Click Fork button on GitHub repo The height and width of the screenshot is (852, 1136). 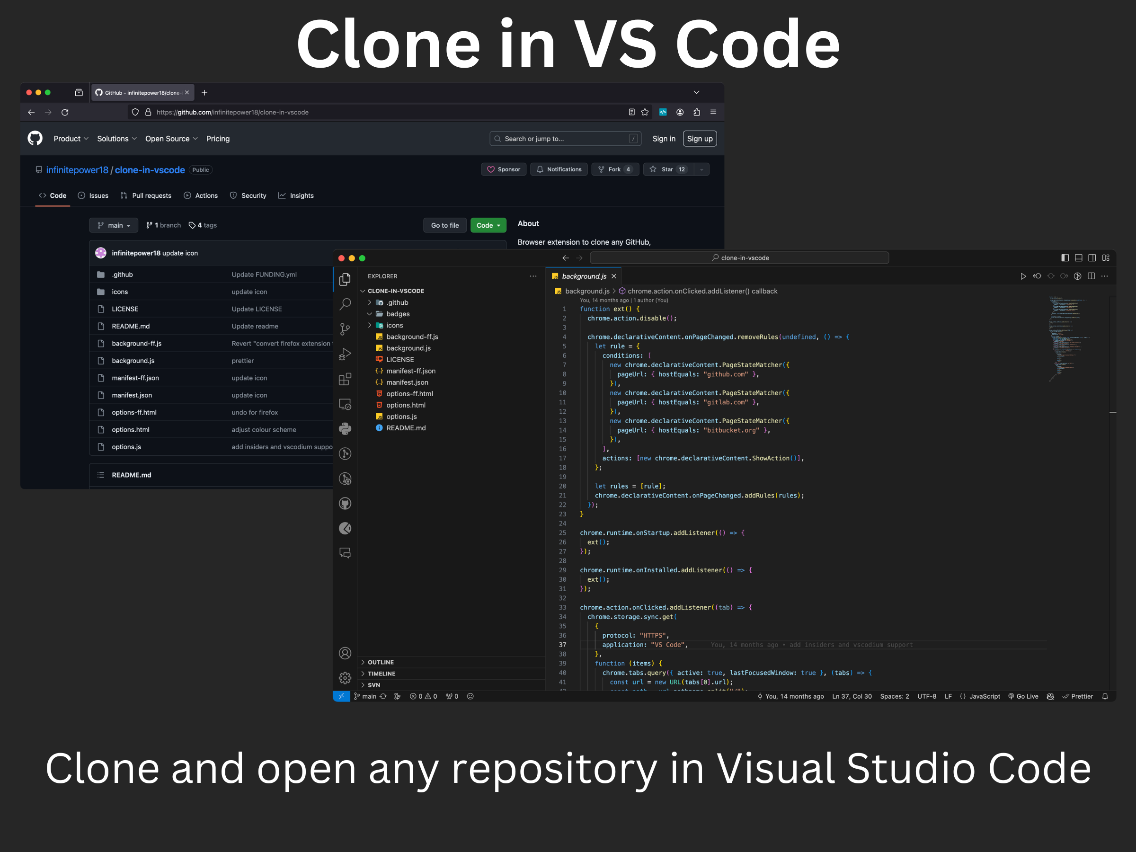coord(615,169)
